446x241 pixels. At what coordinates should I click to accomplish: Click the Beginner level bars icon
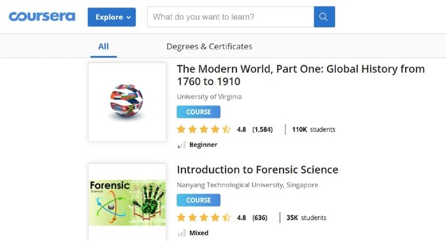pos(182,145)
